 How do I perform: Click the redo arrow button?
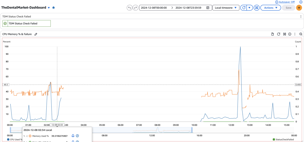(135, 8)
